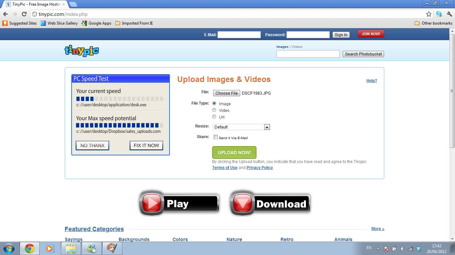
Task: Enable the Send it Via E-Mail checkbox
Action: click(216, 137)
